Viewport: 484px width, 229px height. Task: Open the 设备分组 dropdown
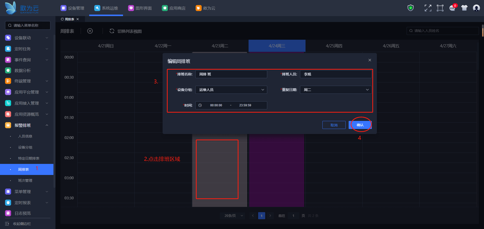point(231,90)
